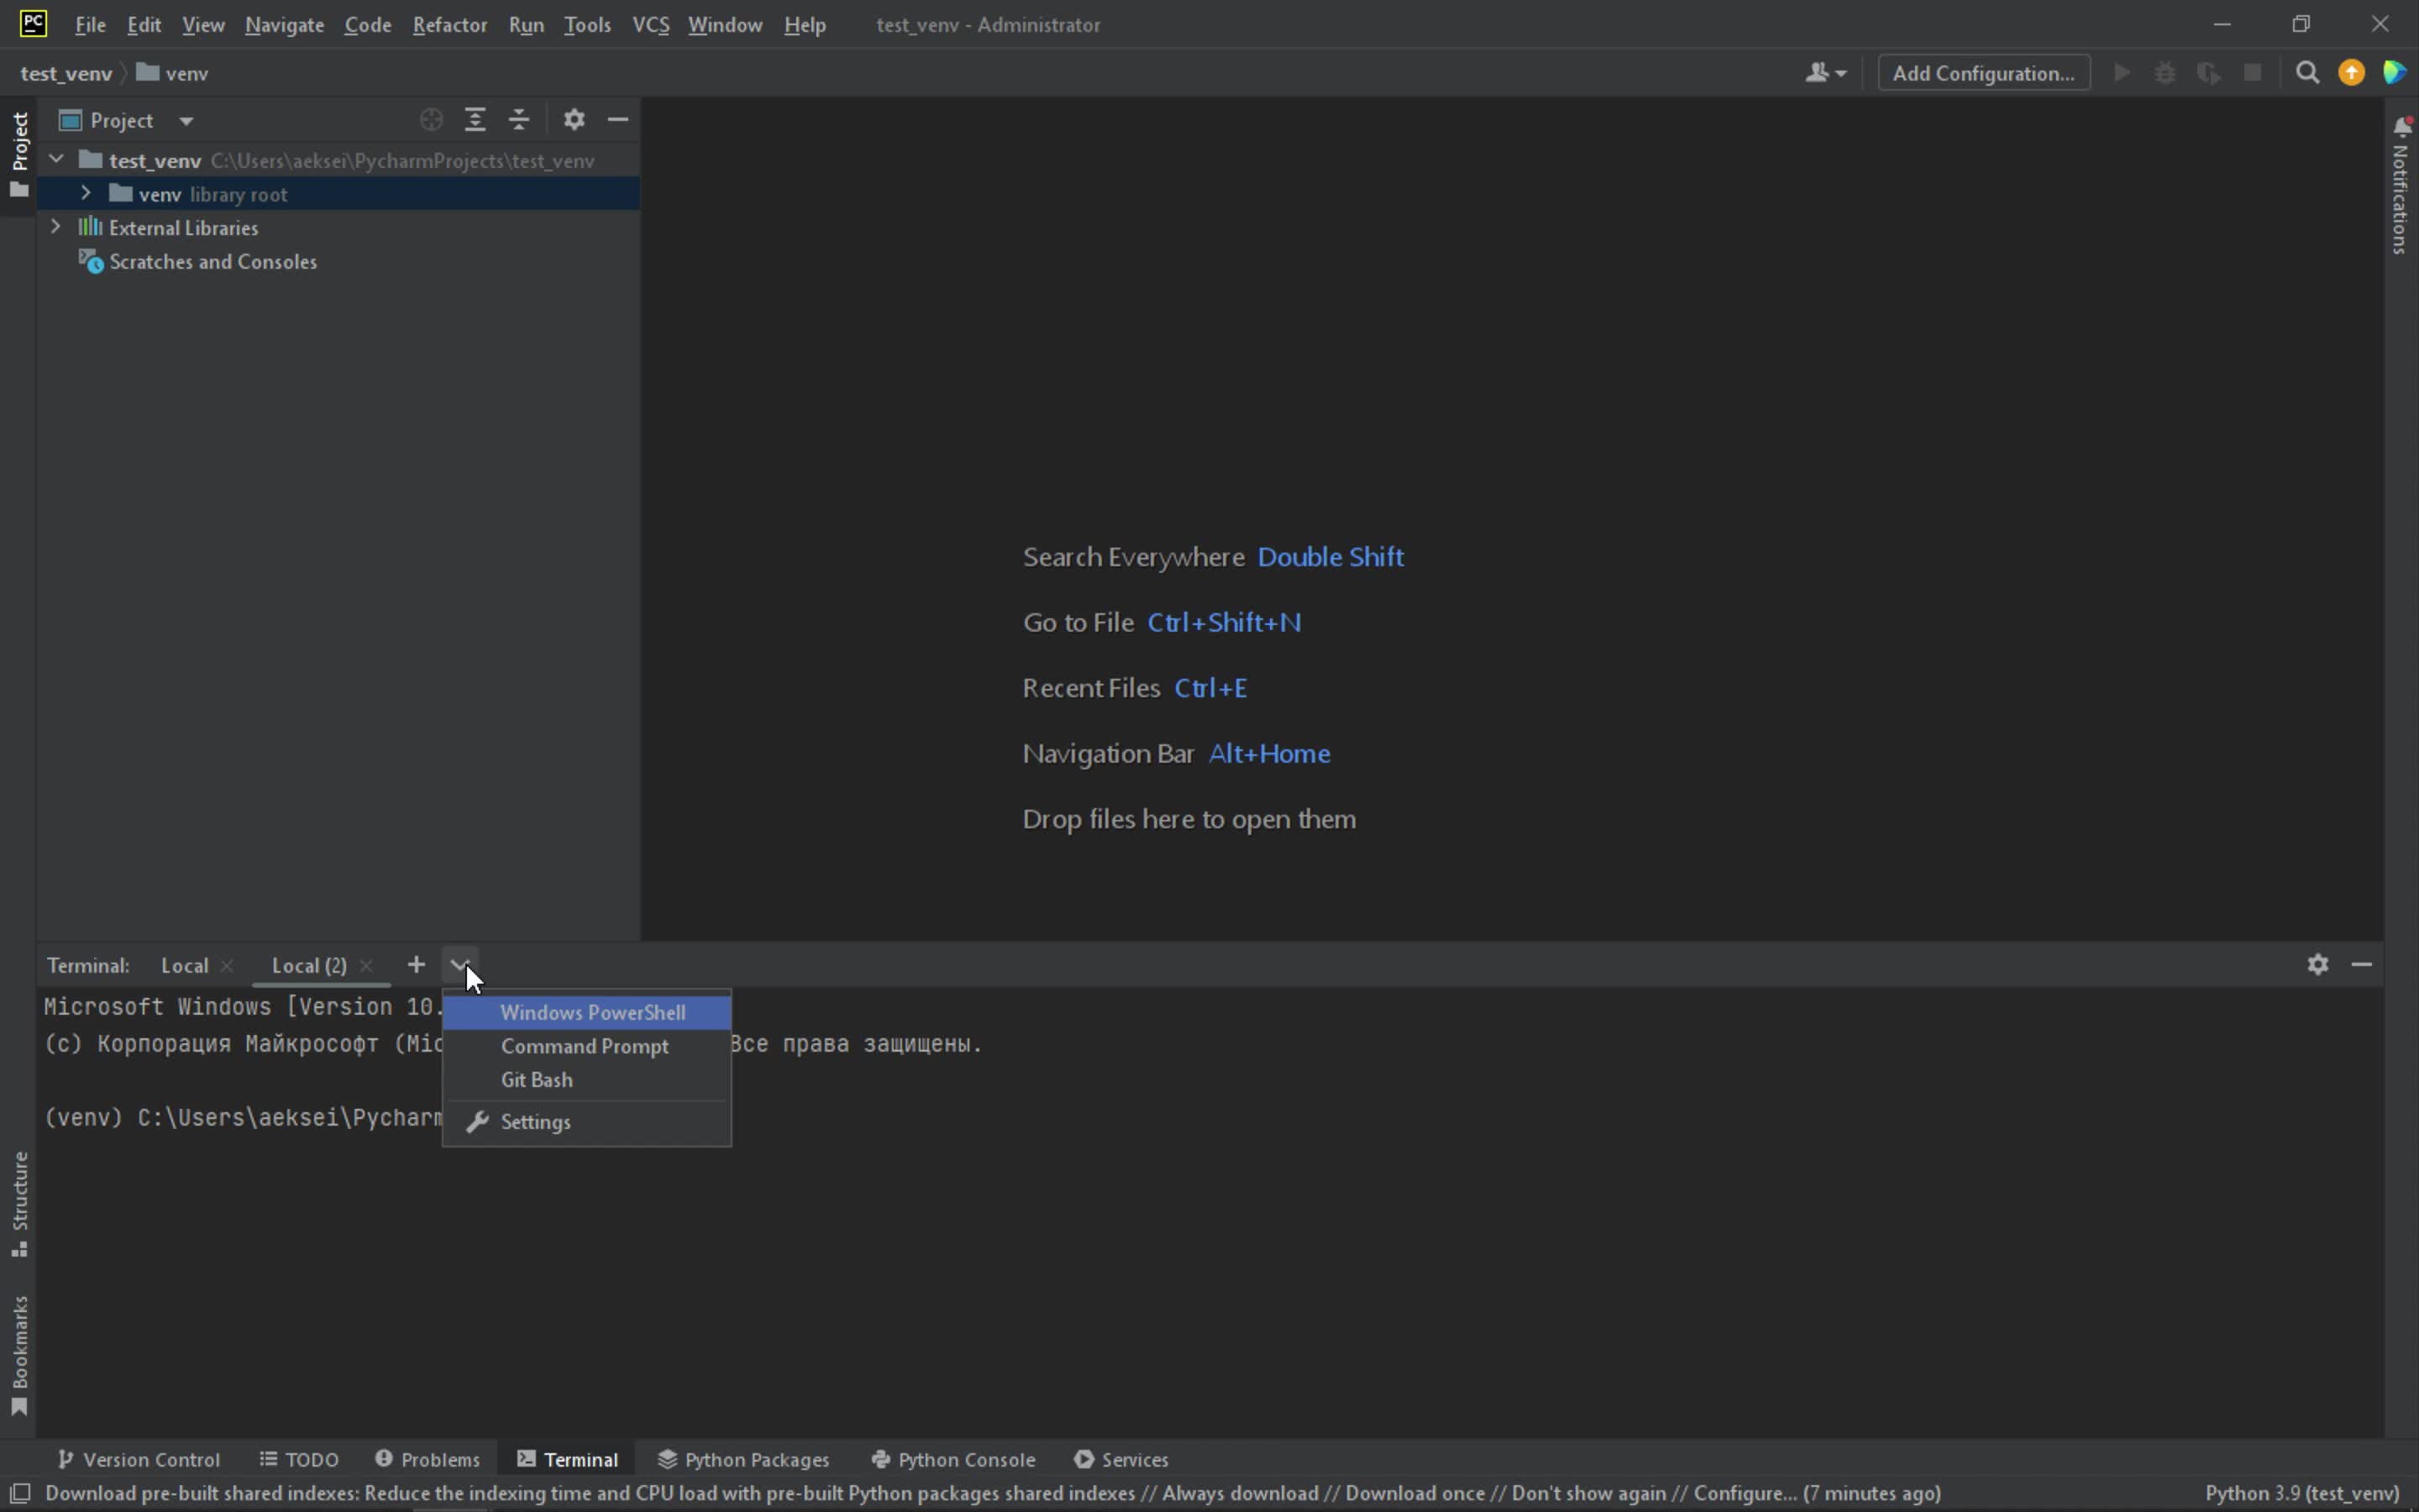Click the Stop square icon

coord(2252,73)
